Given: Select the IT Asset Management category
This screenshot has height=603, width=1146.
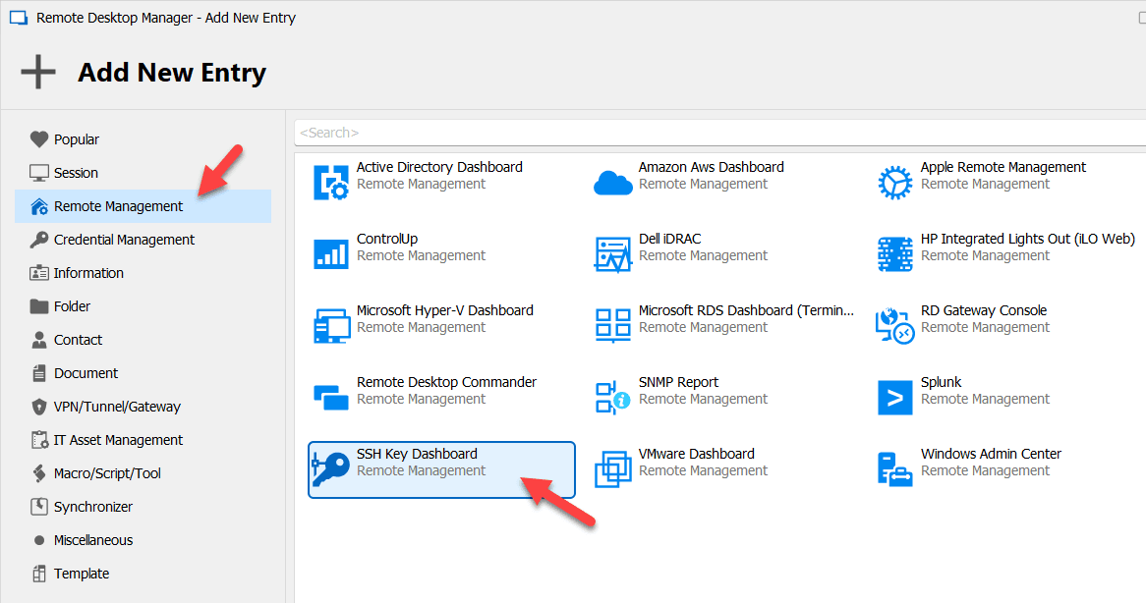Looking at the screenshot, I should pyautogui.click(x=118, y=440).
